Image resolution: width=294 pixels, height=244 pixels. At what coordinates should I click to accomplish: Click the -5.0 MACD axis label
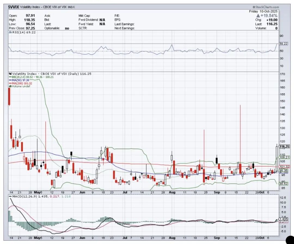[x=283, y=231]
